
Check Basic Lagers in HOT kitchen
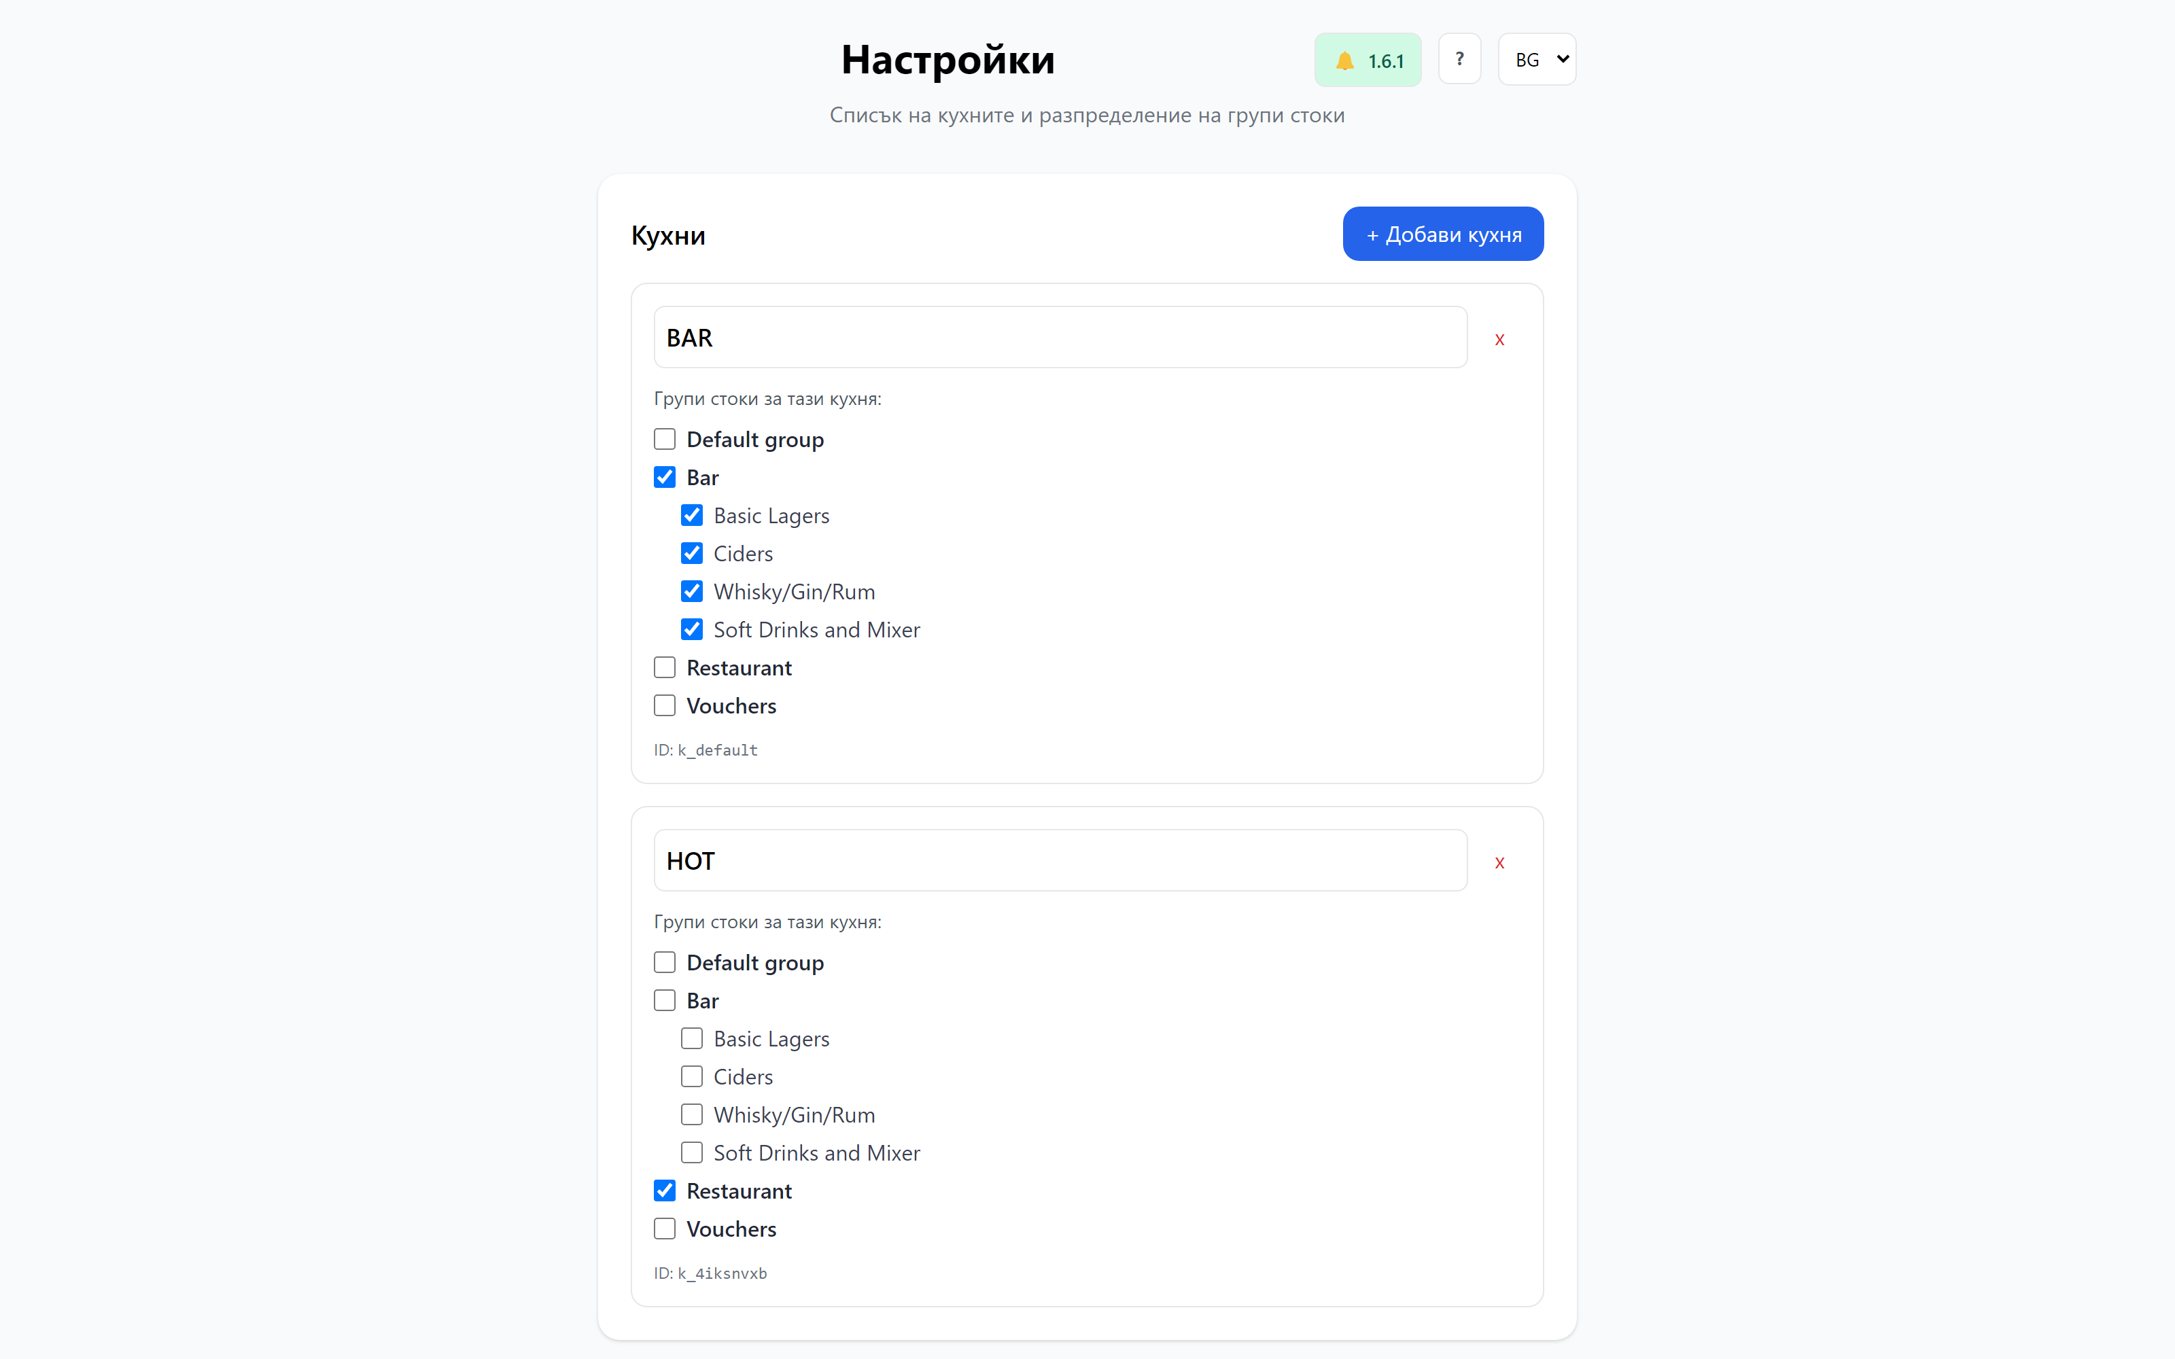(691, 1038)
